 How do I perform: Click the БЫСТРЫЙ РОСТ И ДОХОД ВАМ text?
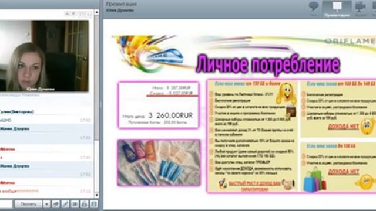click(254, 183)
